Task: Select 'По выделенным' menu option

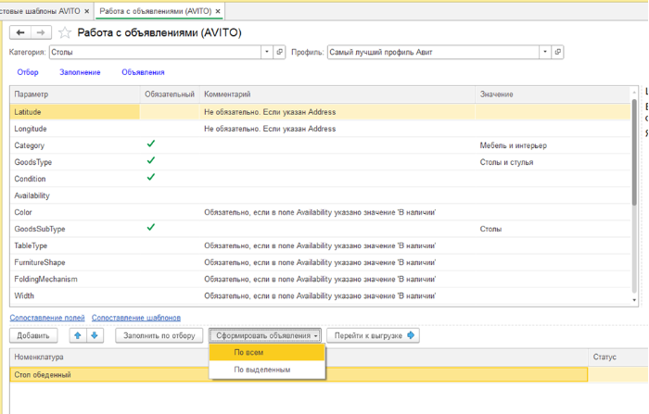Action: [x=261, y=370]
